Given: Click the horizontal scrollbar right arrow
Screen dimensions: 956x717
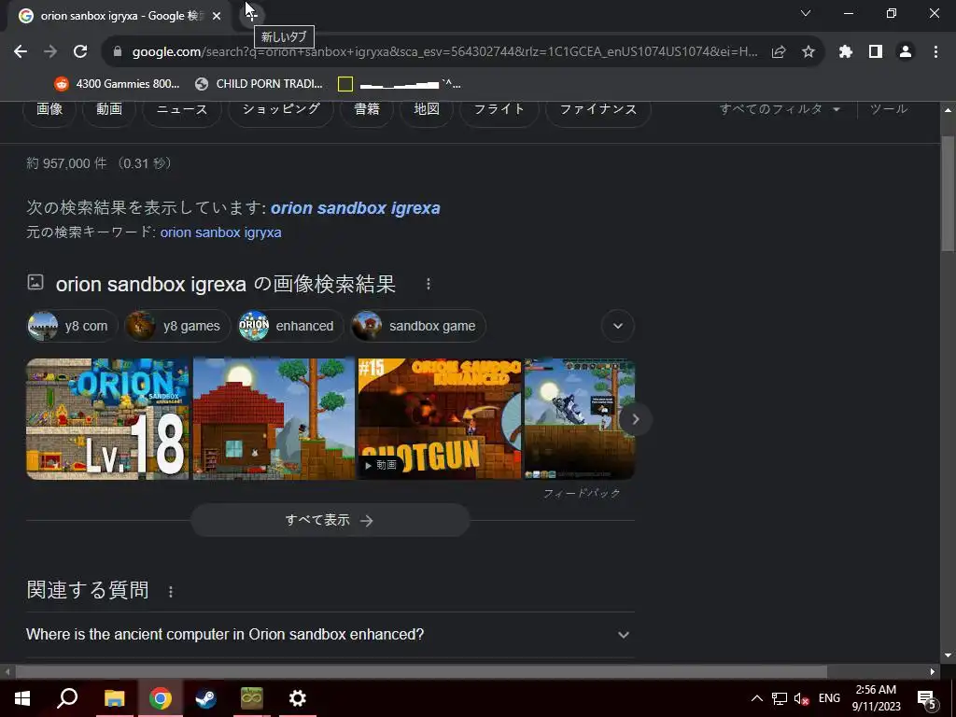Looking at the screenshot, I should 933,672.
